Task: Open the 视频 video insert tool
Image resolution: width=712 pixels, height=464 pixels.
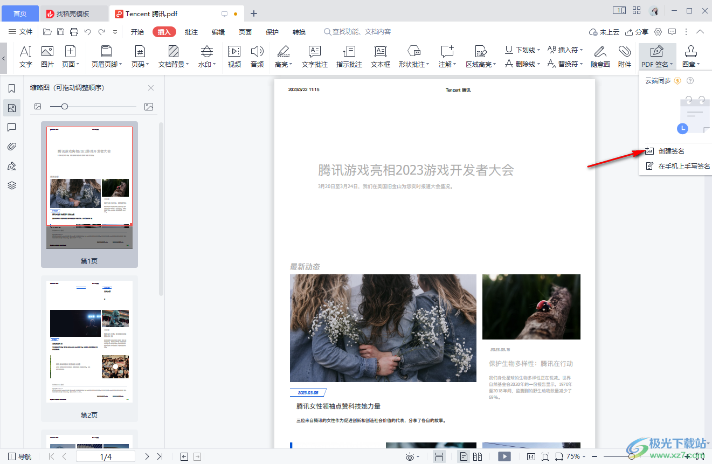Action: (234, 57)
